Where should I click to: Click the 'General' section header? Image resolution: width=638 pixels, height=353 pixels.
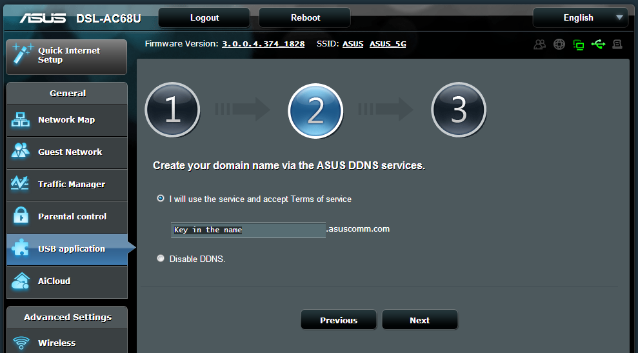pyautogui.click(x=67, y=93)
